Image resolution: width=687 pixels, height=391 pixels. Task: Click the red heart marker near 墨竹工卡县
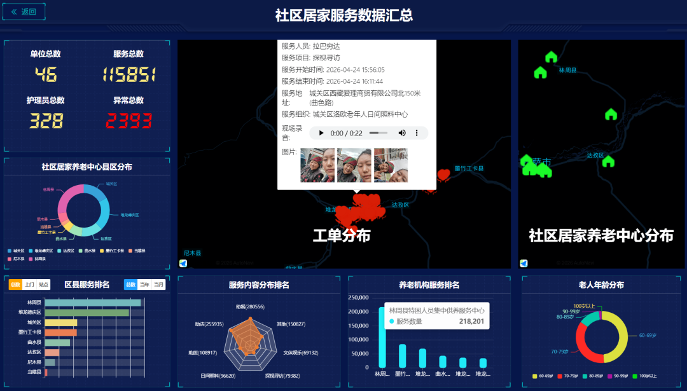pos(443,174)
